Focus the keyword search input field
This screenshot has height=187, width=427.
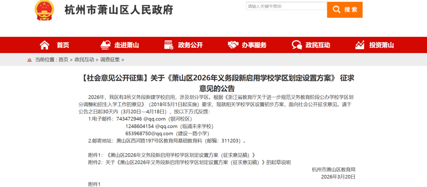(x=286, y=6)
